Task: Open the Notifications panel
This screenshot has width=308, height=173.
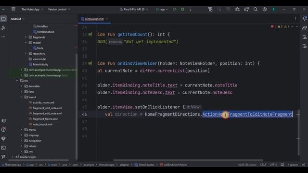Action: (x=305, y=19)
